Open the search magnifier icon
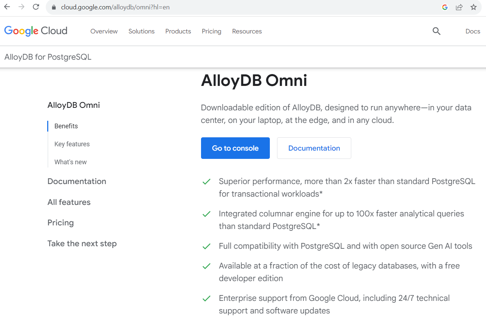 coord(436,31)
